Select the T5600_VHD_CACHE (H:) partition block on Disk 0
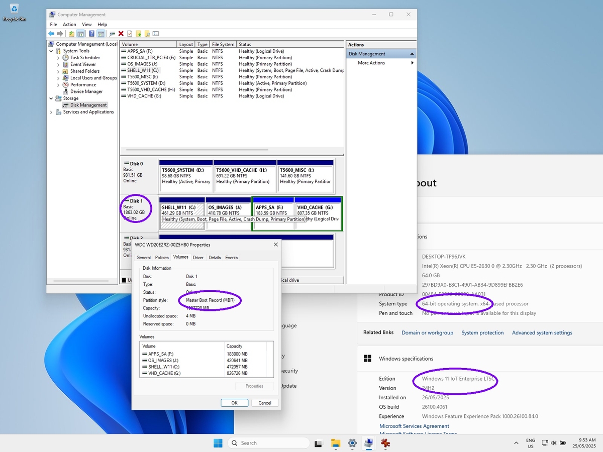The height and width of the screenshot is (452, 603). click(245, 176)
